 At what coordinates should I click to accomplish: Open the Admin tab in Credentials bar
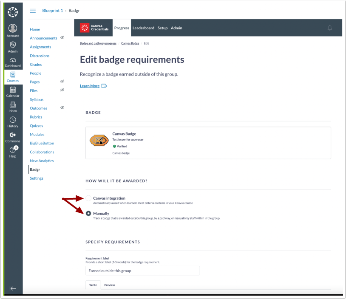pyautogui.click(x=176, y=28)
